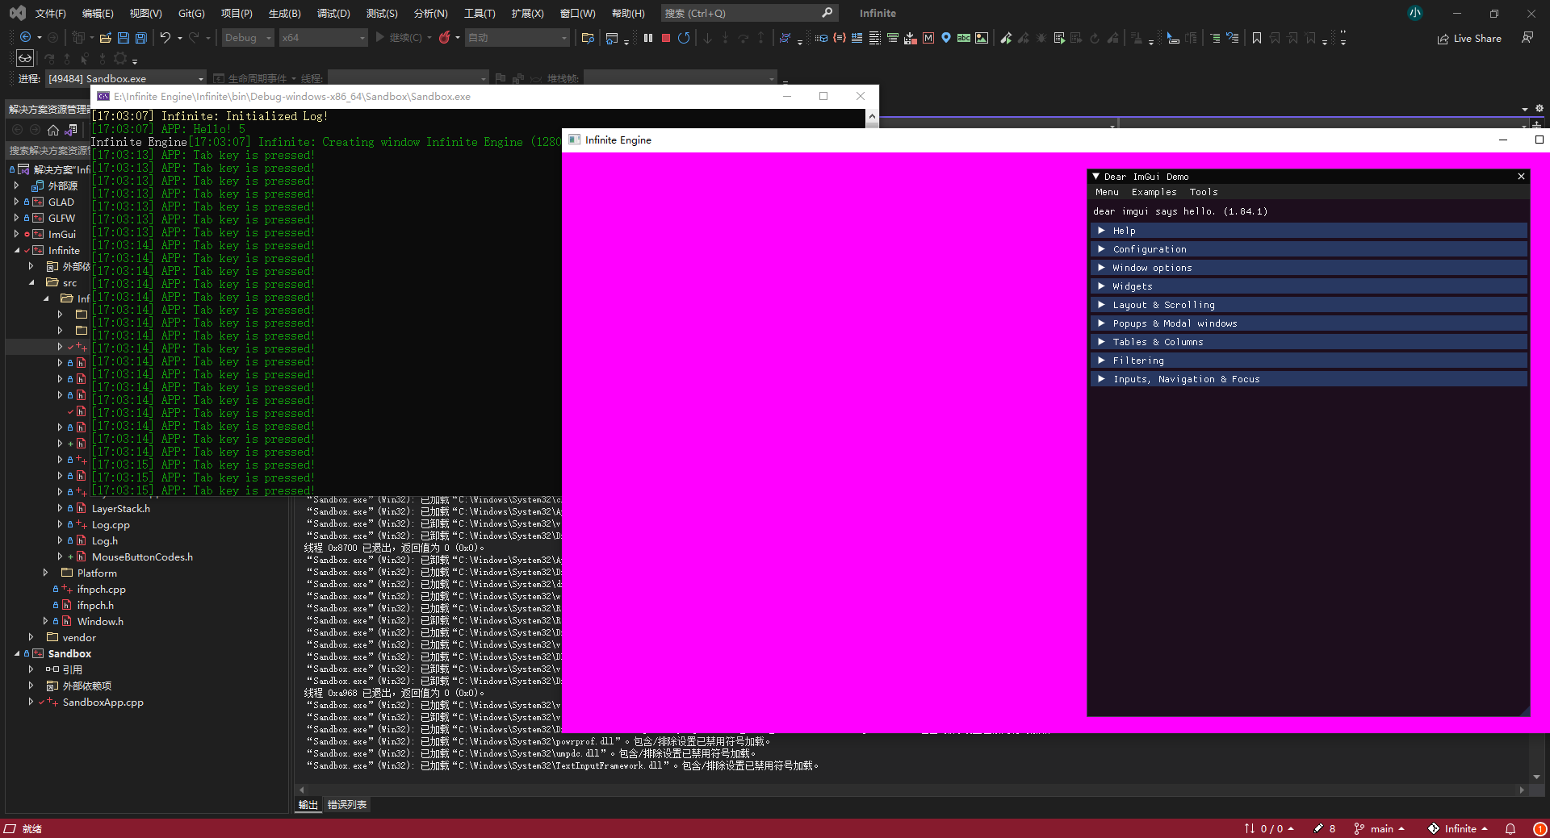This screenshot has height=838, width=1550.
Task: Open the Git(G) menu
Action: click(191, 13)
